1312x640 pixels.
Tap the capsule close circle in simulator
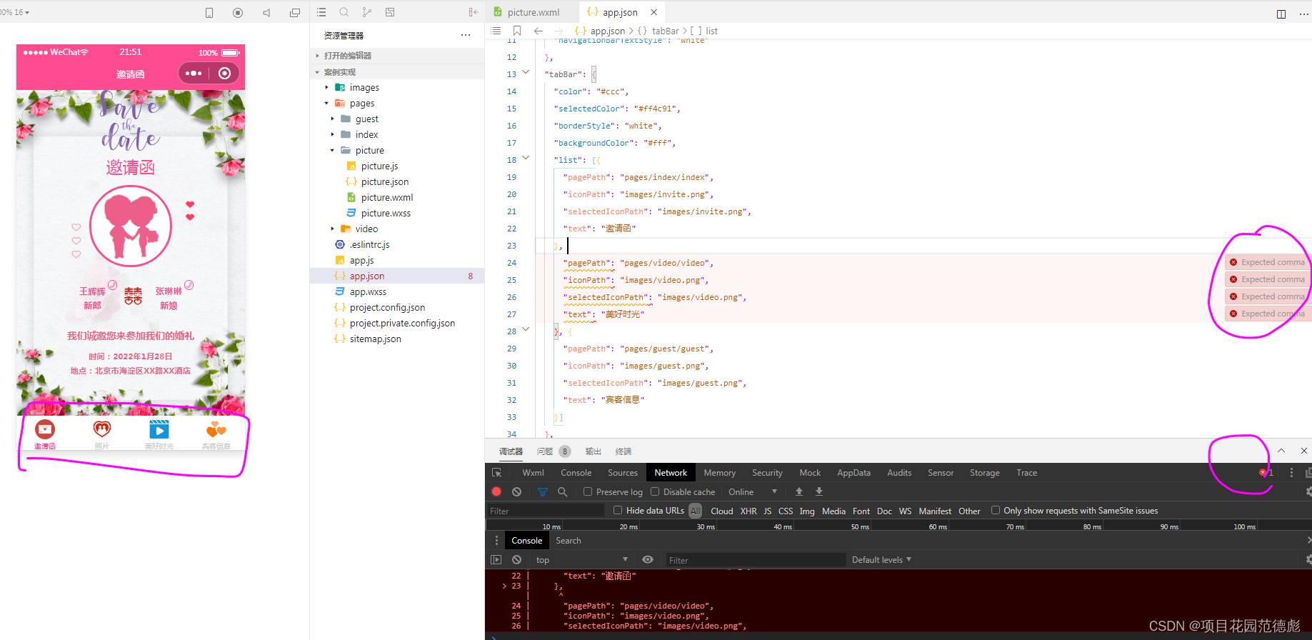tap(224, 73)
